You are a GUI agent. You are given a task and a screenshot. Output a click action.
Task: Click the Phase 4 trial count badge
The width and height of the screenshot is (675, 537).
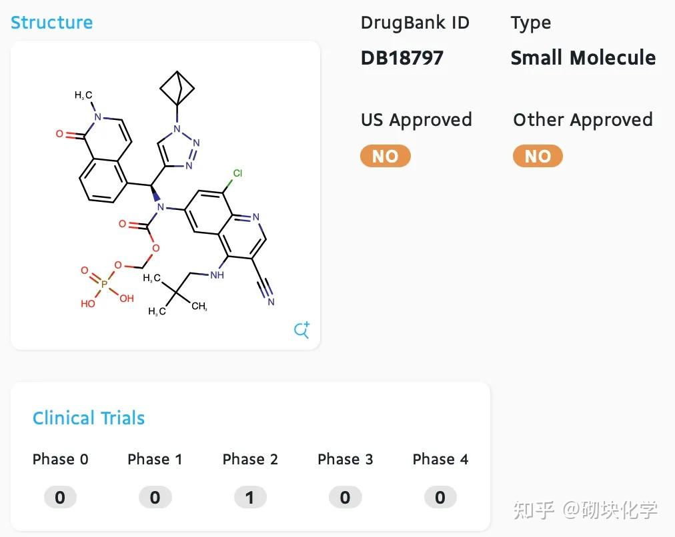coord(440,497)
